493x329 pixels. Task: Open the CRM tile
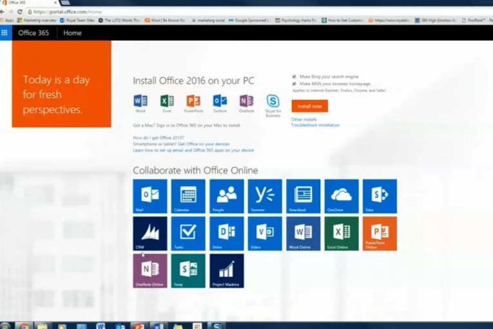(150, 233)
